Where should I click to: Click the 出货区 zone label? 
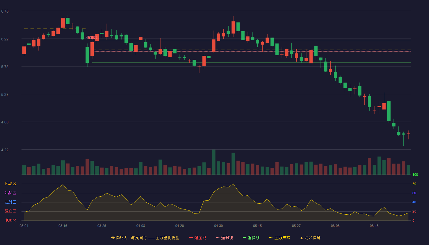point(10,193)
